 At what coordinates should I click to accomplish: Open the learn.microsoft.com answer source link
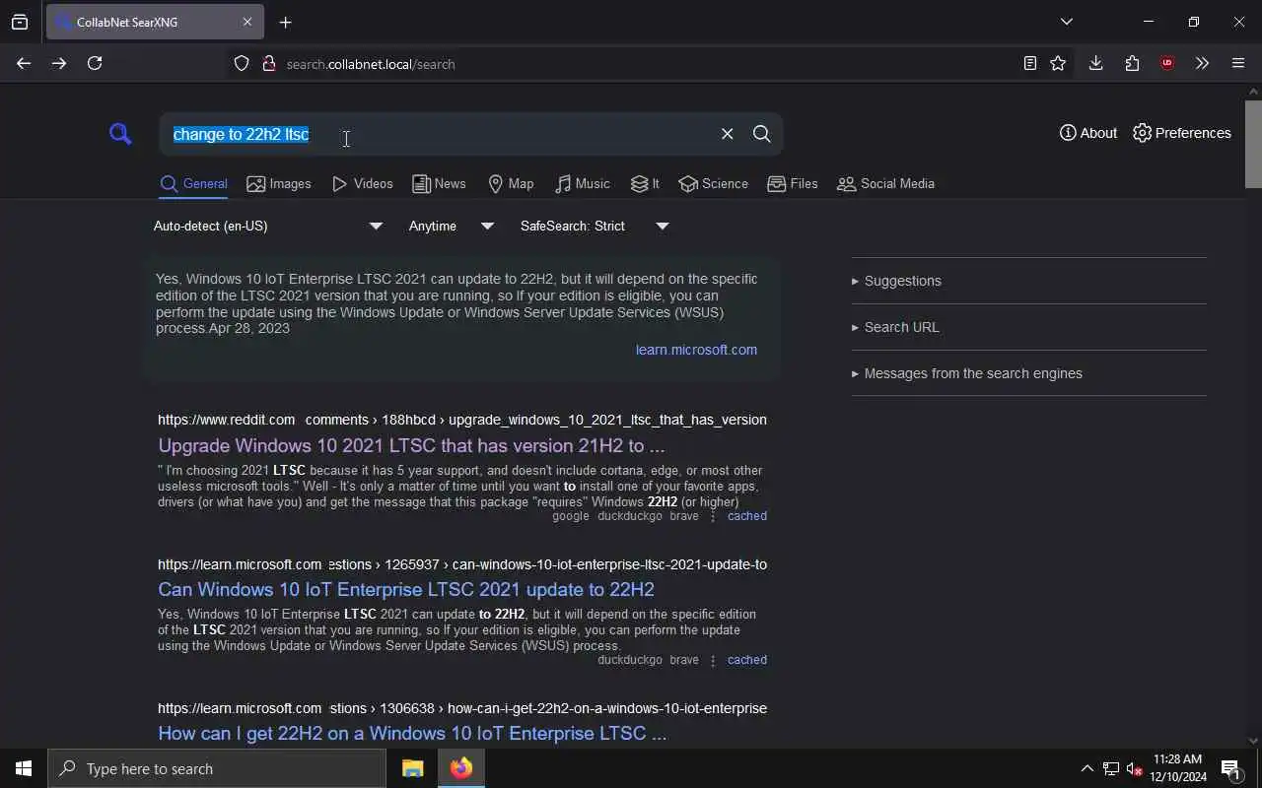coord(696,350)
